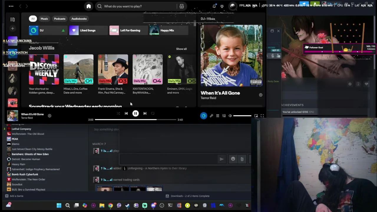Viewport: 377px width, 212px height.
Task: Select Detroit: Become Human in Steam list
Action: tap(26, 159)
